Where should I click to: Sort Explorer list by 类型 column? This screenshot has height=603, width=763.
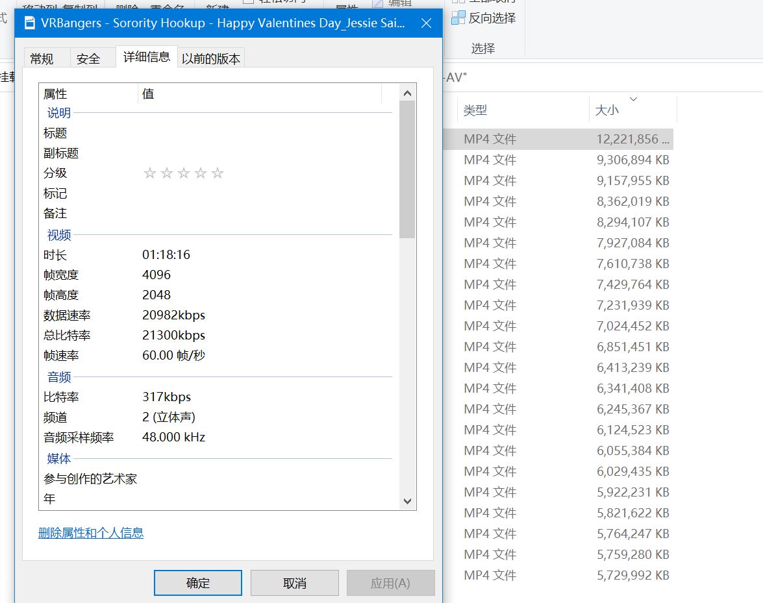523,110
